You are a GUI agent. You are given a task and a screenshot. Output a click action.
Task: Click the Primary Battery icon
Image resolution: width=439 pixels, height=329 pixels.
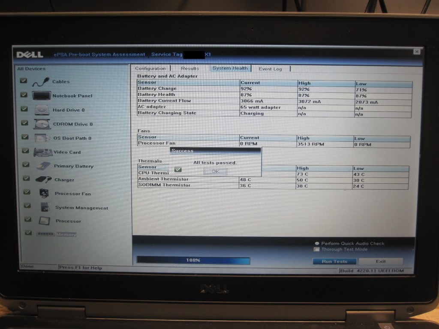tap(44, 166)
